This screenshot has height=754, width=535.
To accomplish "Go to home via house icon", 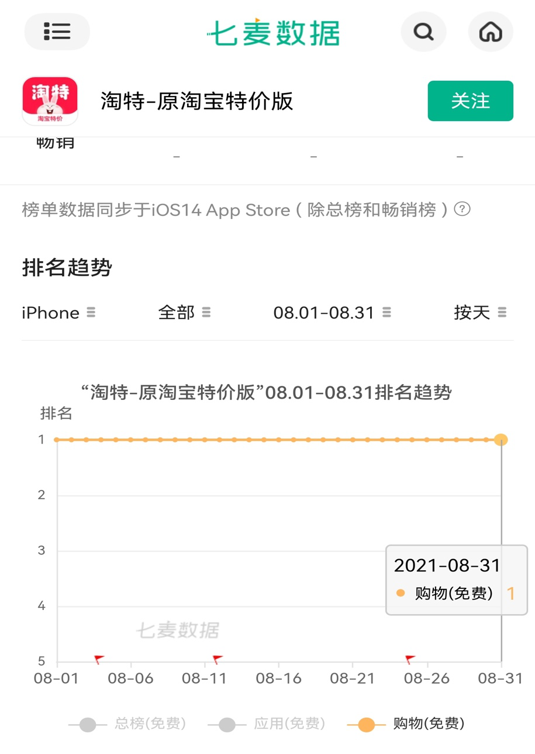I will click(x=491, y=32).
